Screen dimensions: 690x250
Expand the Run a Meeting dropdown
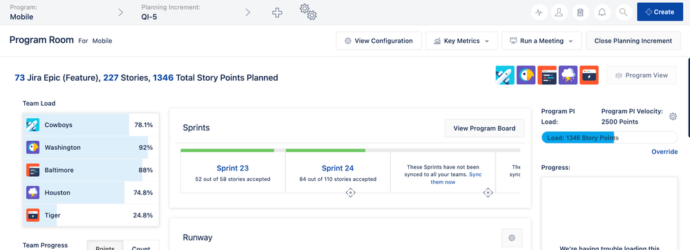click(542, 41)
